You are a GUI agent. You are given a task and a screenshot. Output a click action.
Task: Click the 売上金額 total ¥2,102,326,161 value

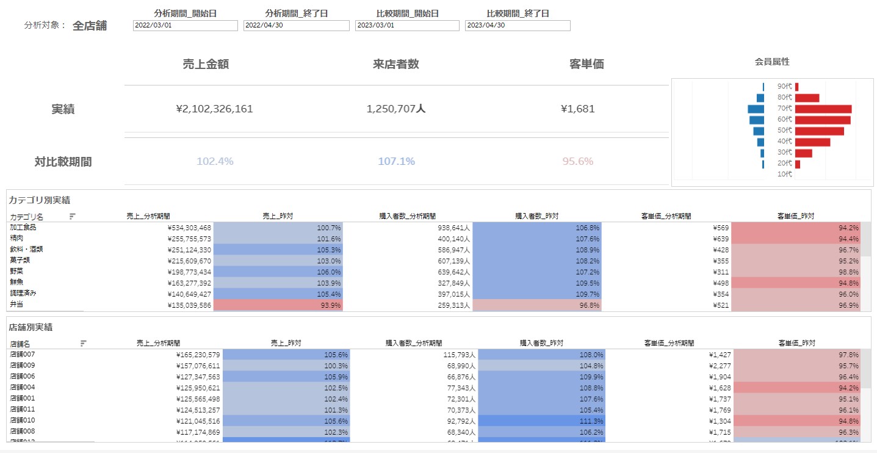(214, 109)
